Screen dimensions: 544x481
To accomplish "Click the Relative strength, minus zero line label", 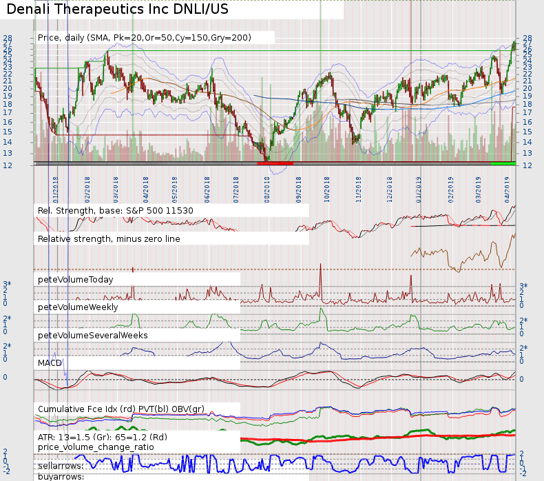I will click(109, 239).
